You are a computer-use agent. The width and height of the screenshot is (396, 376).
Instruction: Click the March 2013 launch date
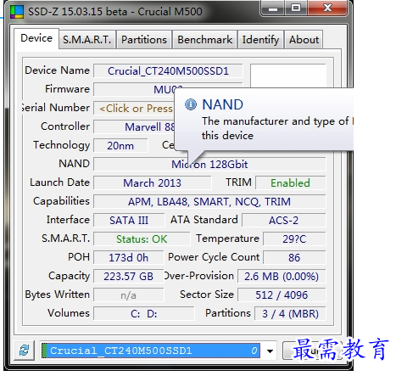point(153,182)
